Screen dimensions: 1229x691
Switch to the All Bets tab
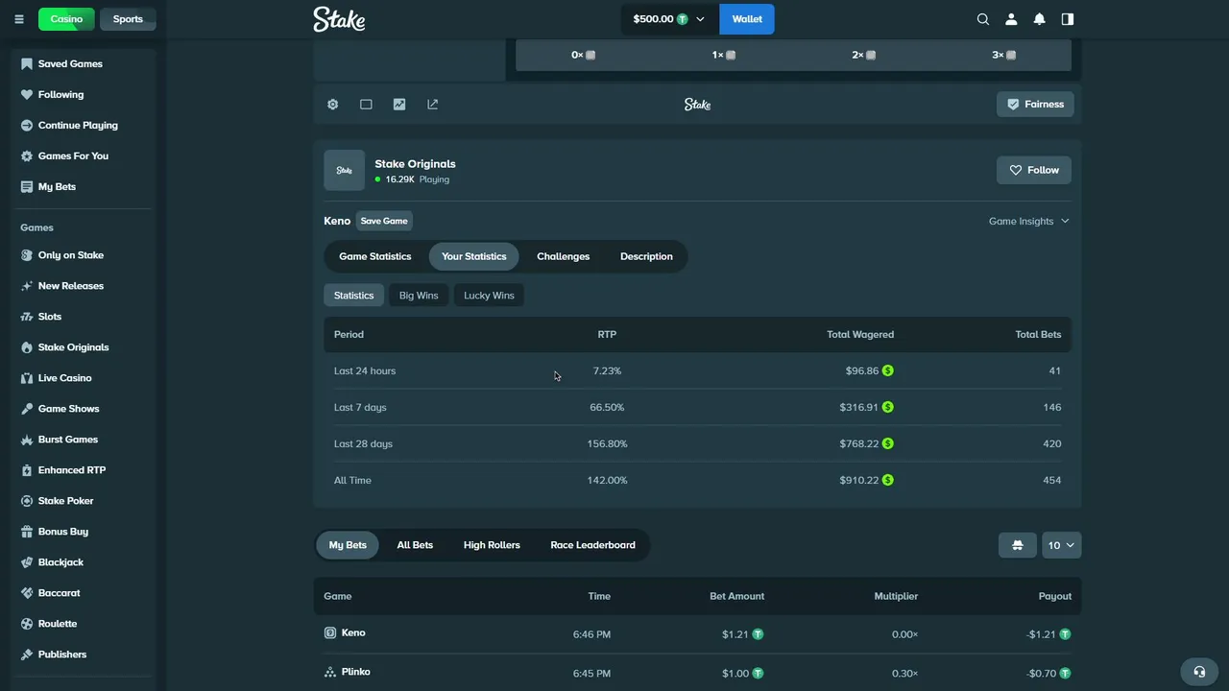point(415,545)
